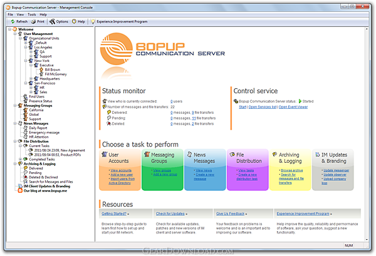Click the Start link under Control service

tap(243, 107)
